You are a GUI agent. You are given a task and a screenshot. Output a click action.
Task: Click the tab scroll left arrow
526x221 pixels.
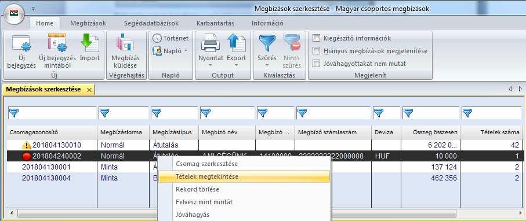tap(510, 89)
